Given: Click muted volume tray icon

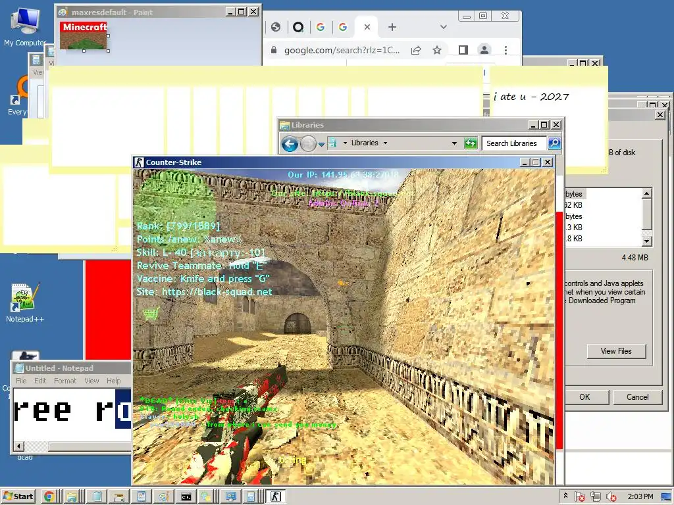Looking at the screenshot, I should (x=611, y=496).
